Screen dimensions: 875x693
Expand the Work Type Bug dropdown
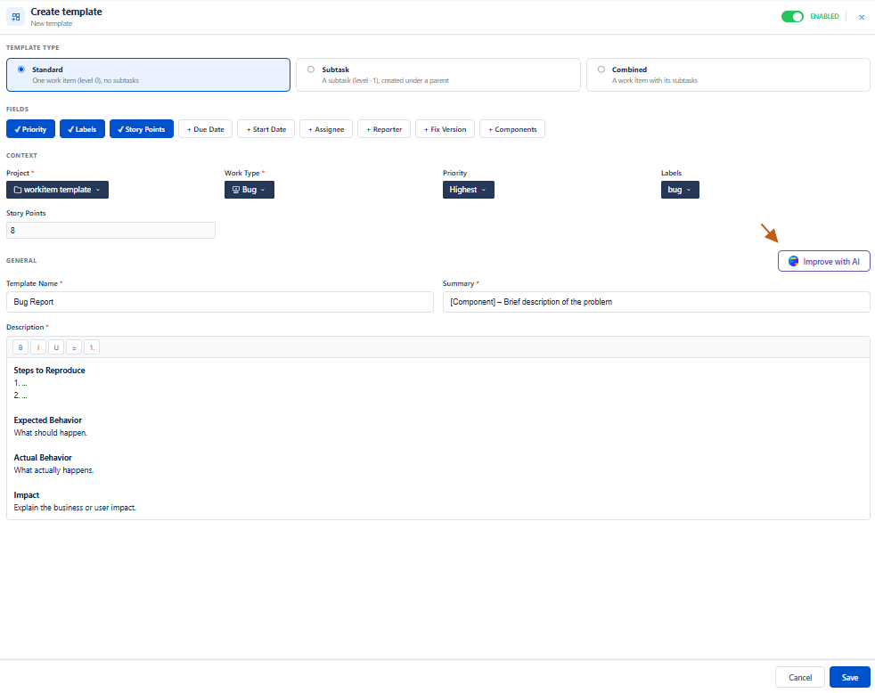pyautogui.click(x=249, y=190)
